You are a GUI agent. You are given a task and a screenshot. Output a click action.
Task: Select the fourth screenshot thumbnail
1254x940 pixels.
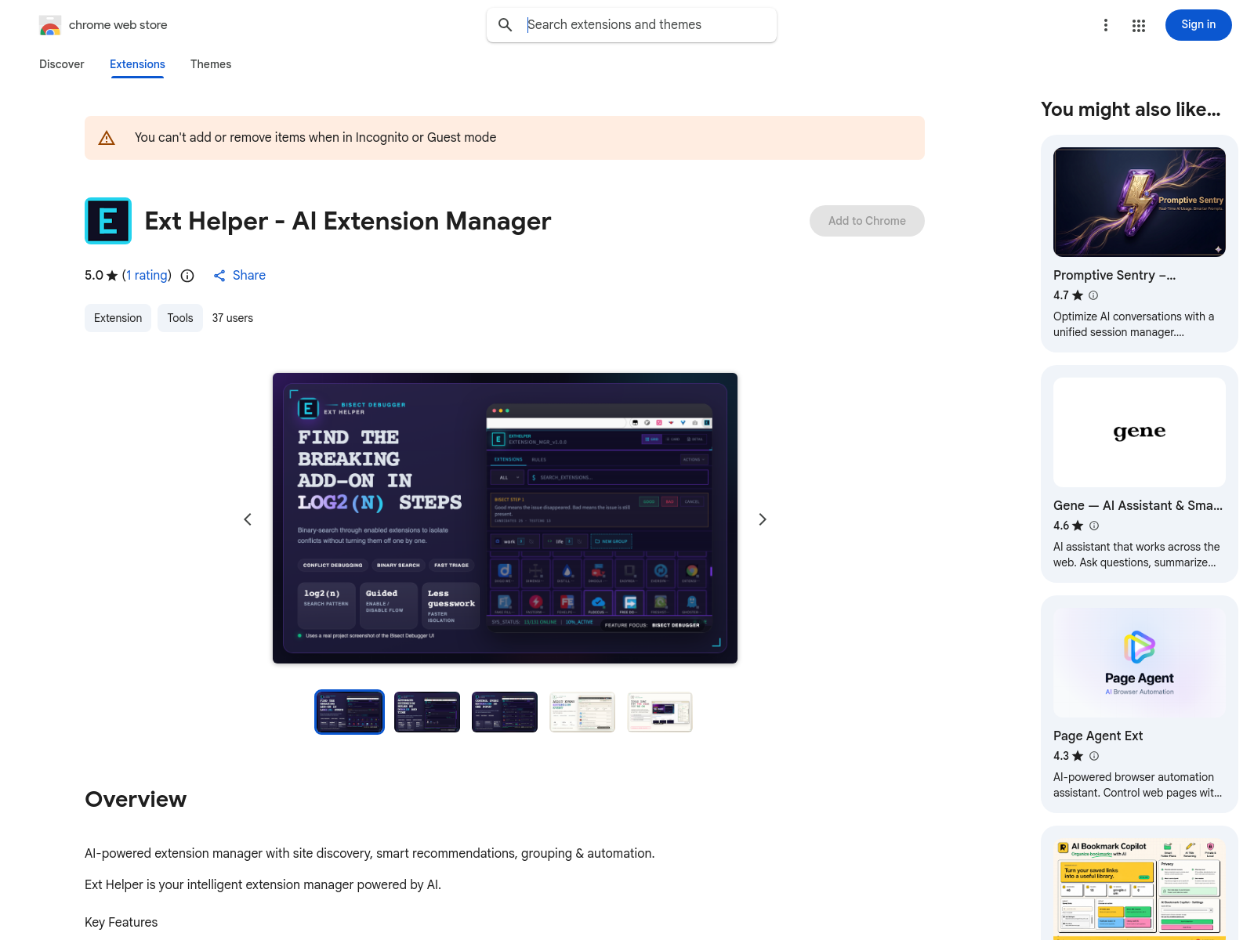pos(582,712)
